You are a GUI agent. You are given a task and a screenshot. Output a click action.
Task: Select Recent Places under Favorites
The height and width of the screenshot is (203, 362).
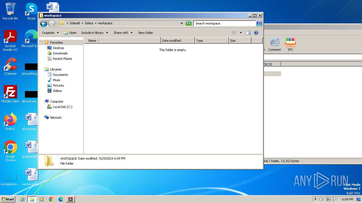click(x=62, y=59)
